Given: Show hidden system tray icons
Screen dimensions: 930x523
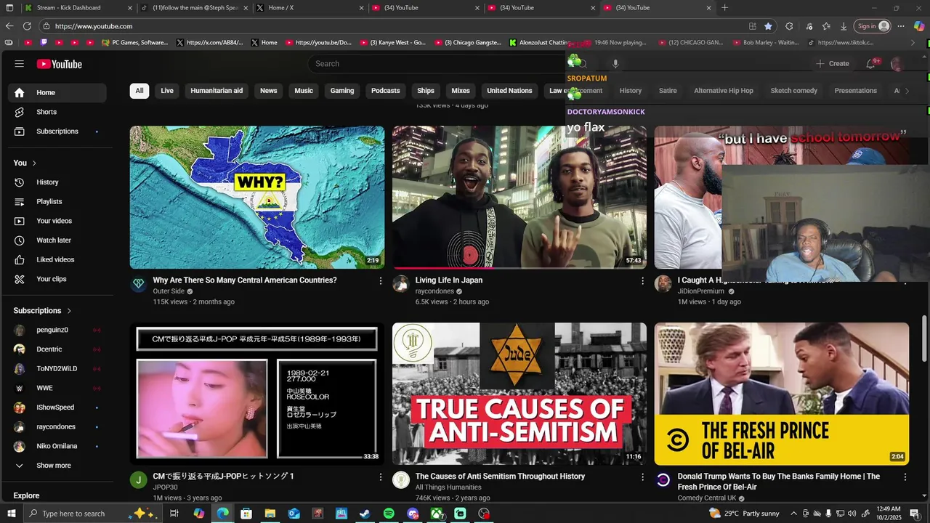Looking at the screenshot, I should (793, 514).
